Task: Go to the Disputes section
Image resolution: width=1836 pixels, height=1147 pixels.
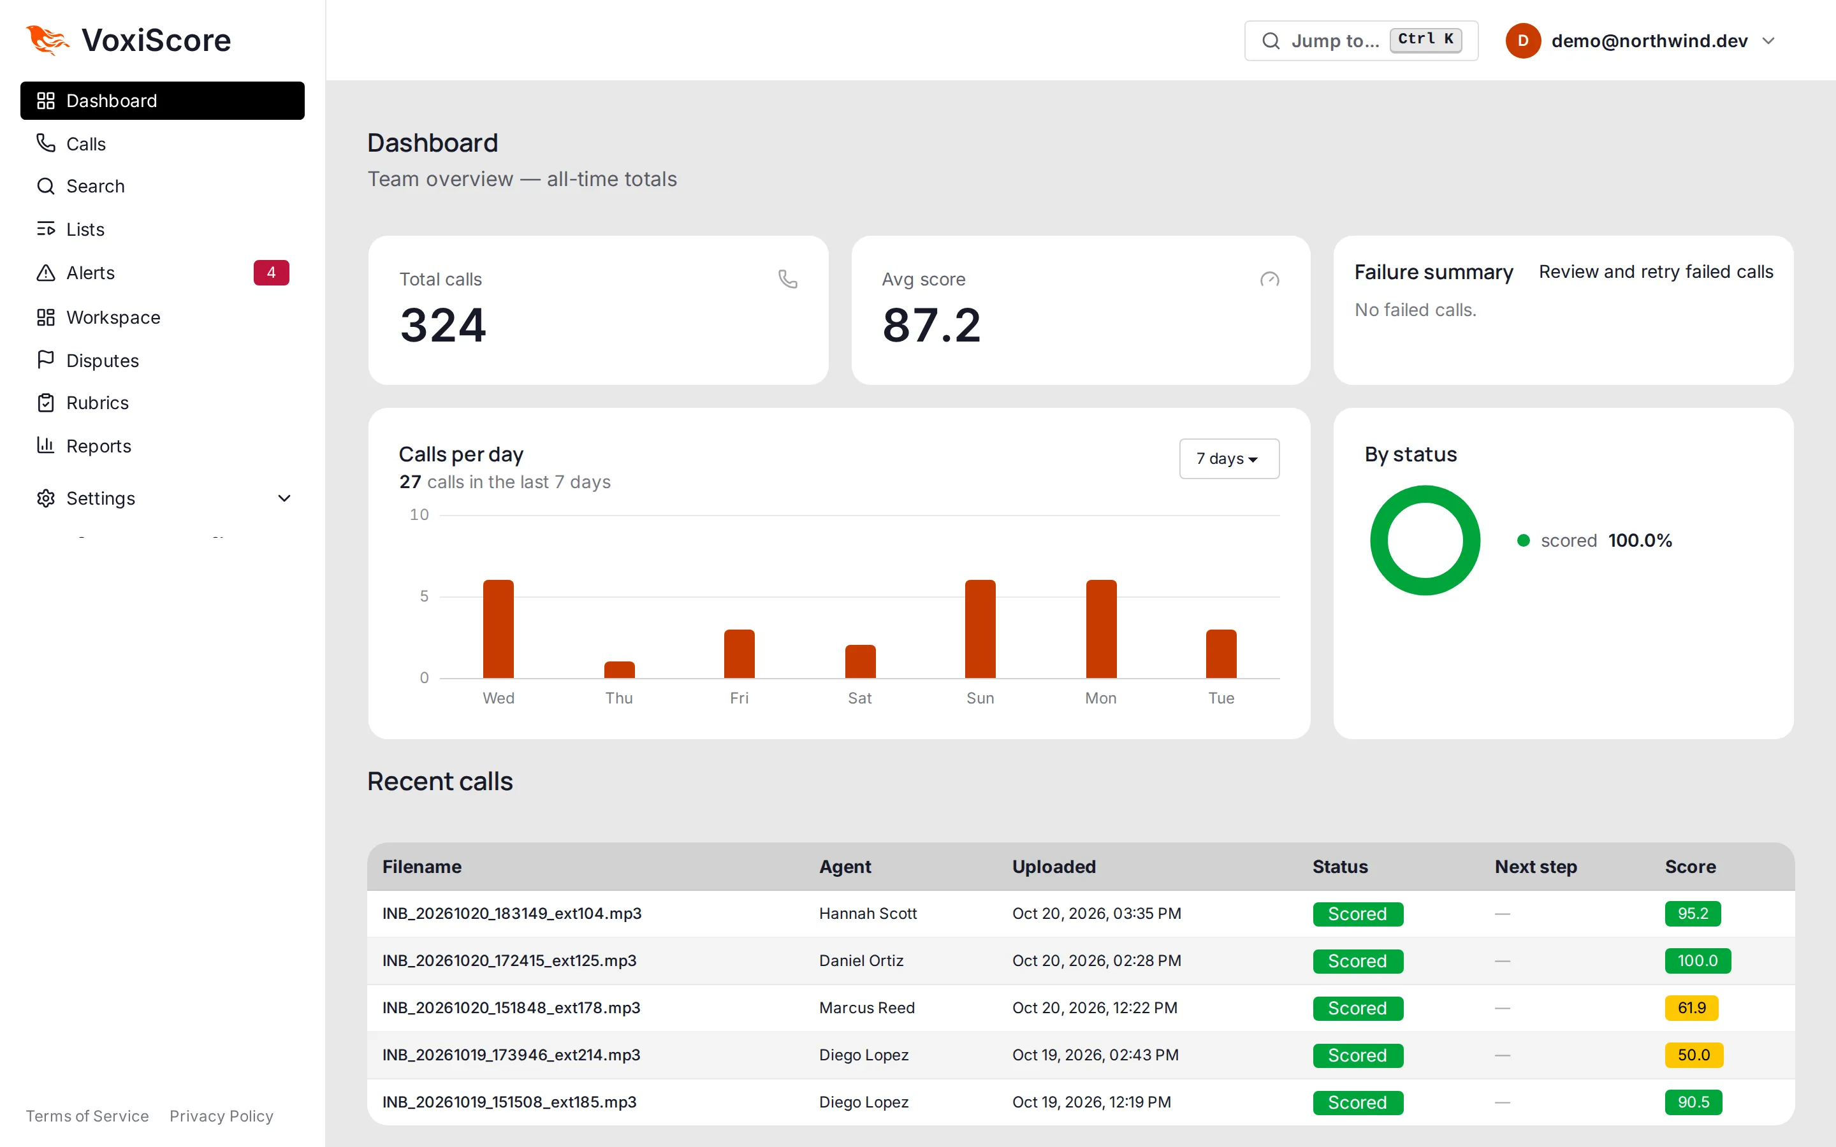Action: 163,360
